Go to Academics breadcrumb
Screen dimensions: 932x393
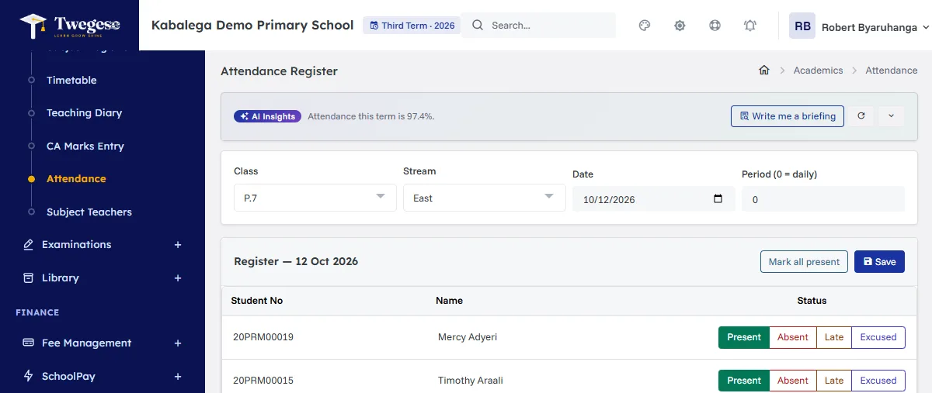[x=818, y=71]
